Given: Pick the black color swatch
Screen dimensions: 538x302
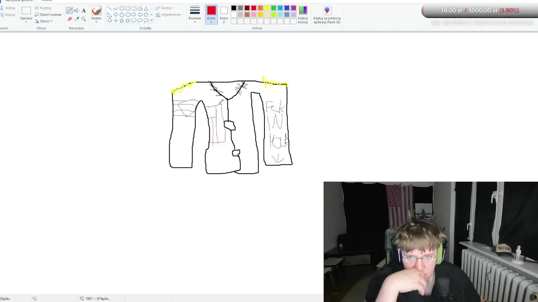Looking at the screenshot, I should coord(234,8).
